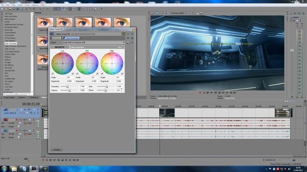
Task: Click the Low Angle value field
Action: (x=70, y=77)
